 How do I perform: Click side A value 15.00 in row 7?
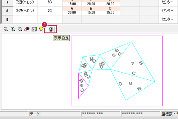[x=72, y=4]
